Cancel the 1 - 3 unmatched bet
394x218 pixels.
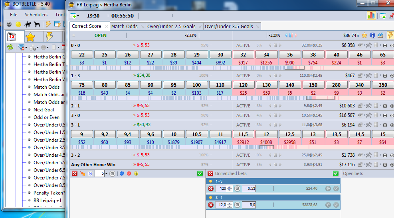[211, 189]
